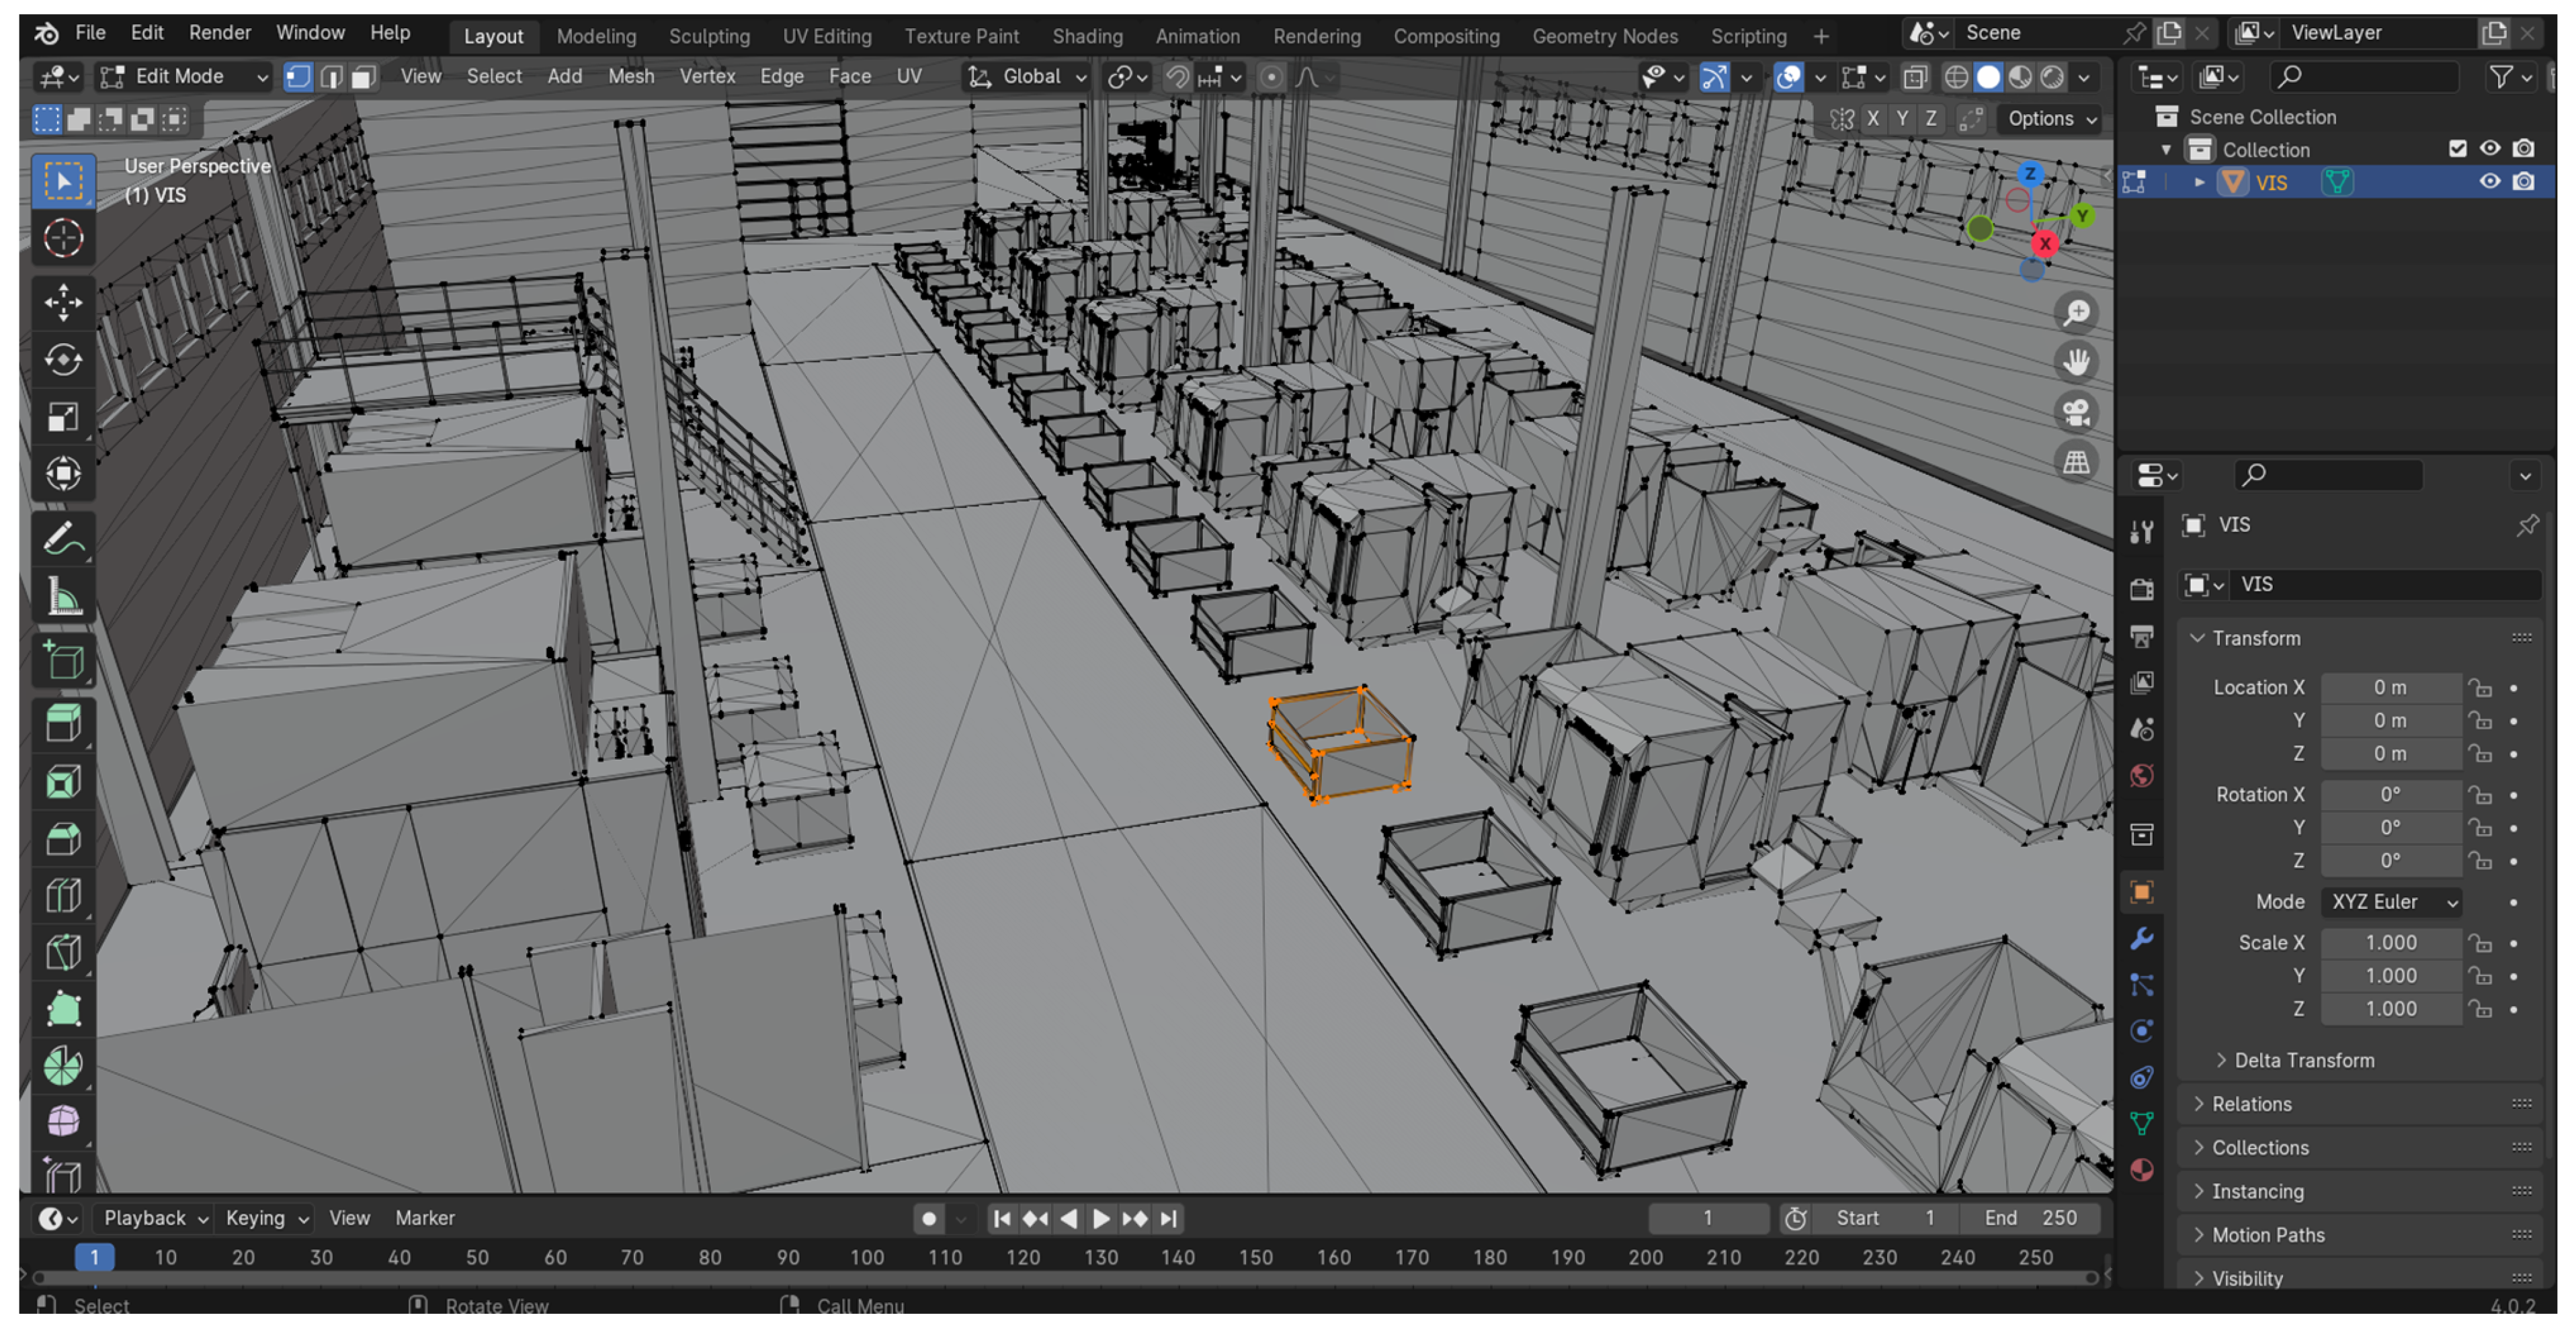The width and height of the screenshot is (2576, 1330).
Task: Select the Measure tool
Action: [x=63, y=598]
